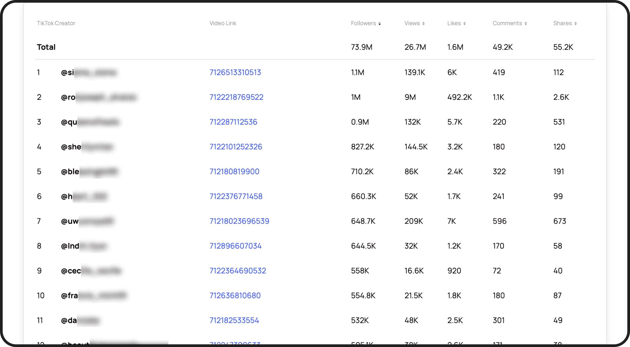Screen dimensions: 630x347
Task: Select creator name starting with @she
Action: coord(87,147)
